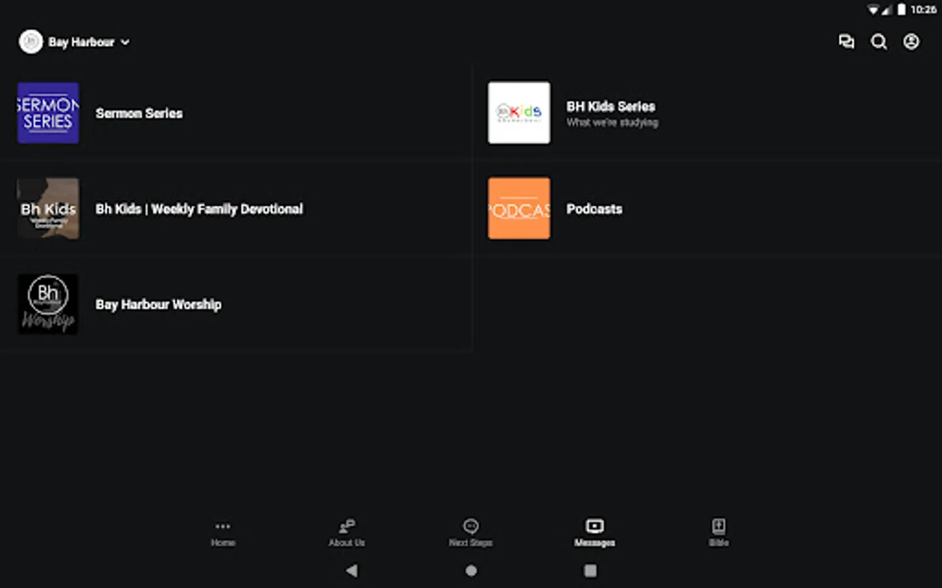Tap the battery status icon
The width and height of the screenshot is (942, 588).
click(901, 9)
